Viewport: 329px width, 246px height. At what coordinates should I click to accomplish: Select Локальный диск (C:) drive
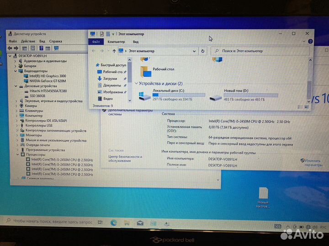click(x=172, y=95)
